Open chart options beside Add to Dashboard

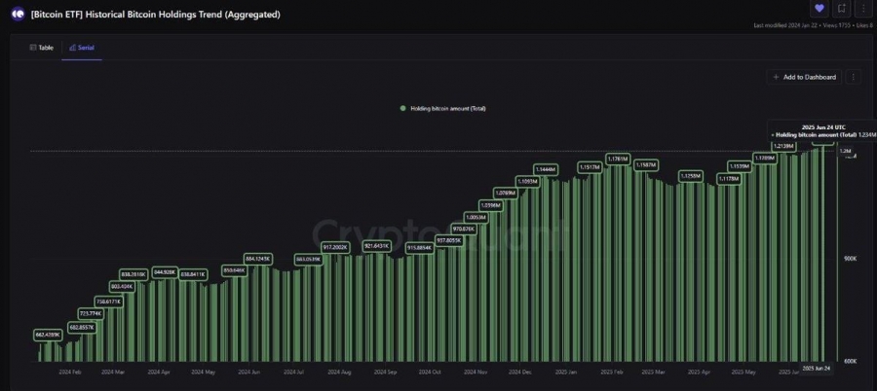[x=853, y=77]
